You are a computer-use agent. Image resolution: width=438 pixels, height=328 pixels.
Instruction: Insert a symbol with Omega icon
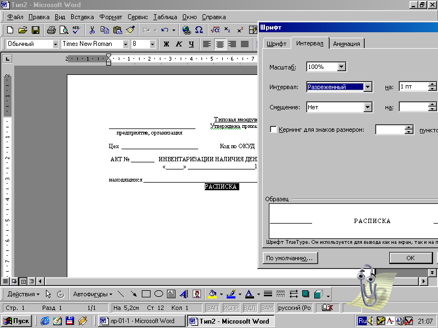[199, 30]
